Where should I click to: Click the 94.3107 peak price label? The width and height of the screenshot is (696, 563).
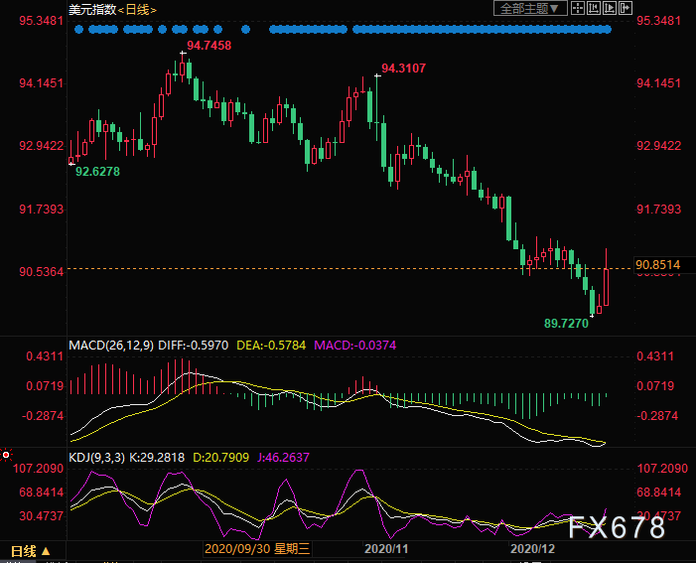pos(404,69)
